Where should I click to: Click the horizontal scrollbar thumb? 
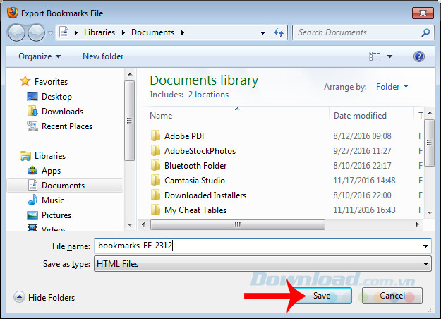click(x=238, y=224)
